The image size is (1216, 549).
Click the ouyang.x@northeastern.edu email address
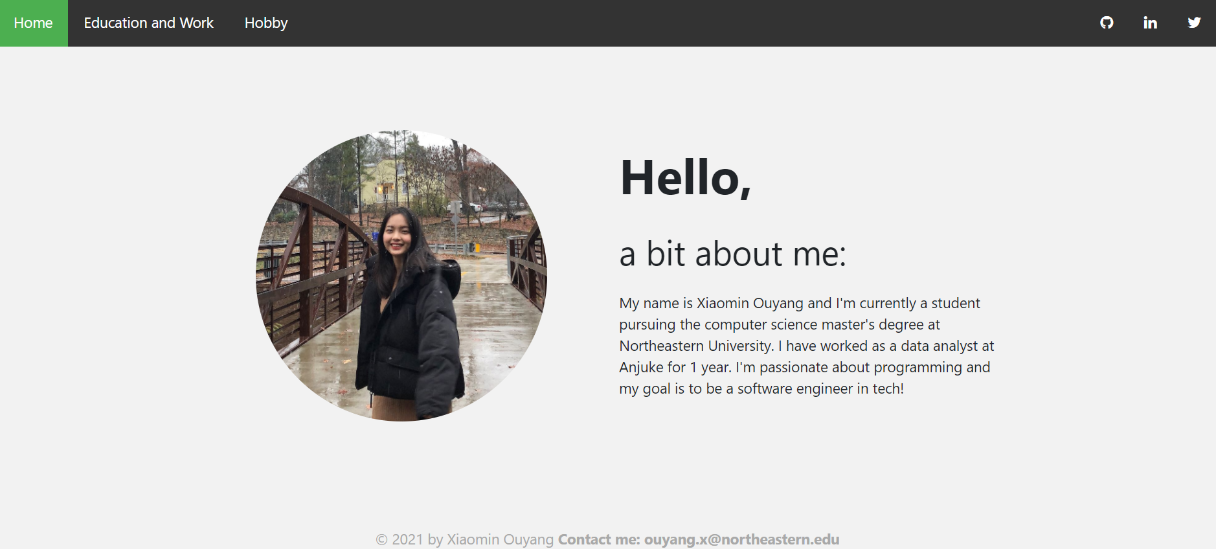pos(741,539)
